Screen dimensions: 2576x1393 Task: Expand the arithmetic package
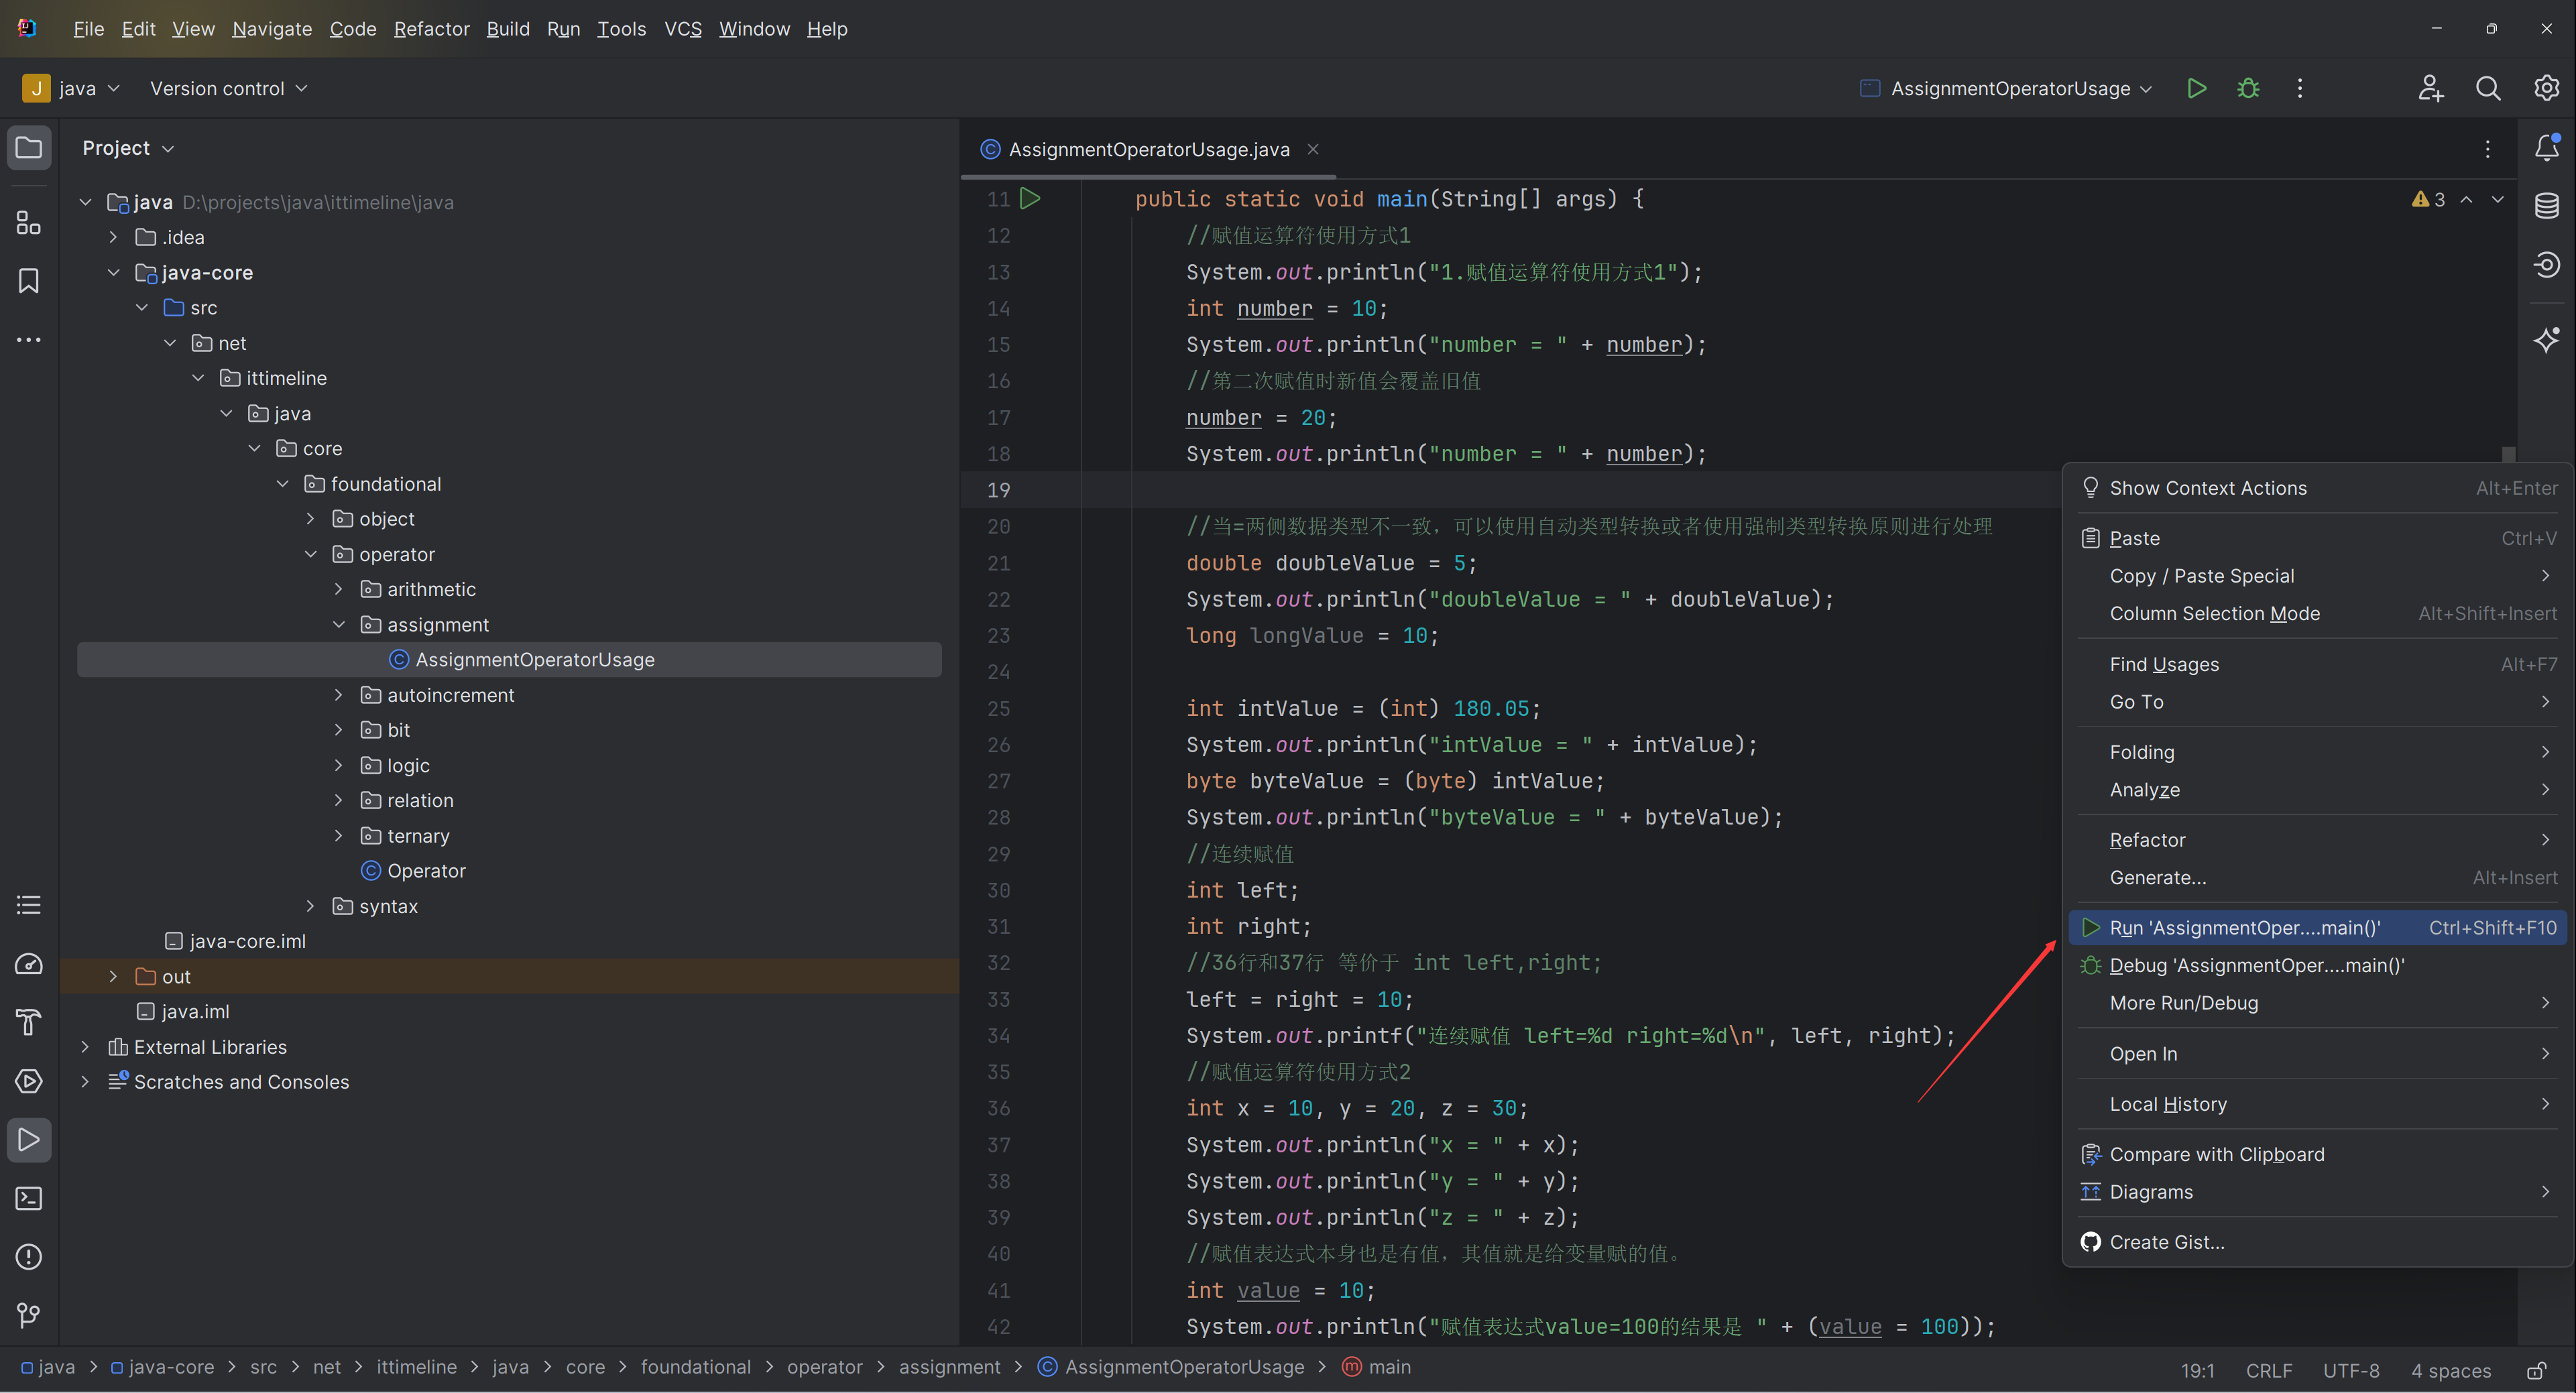pyautogui.click(x=338, y=589)
